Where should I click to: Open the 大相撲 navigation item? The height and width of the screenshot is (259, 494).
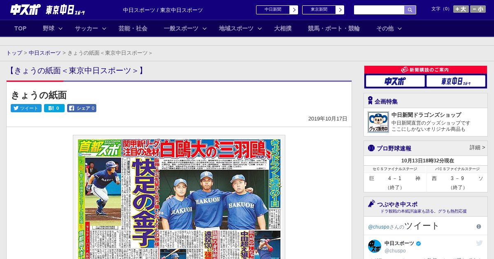coord(283,28)
